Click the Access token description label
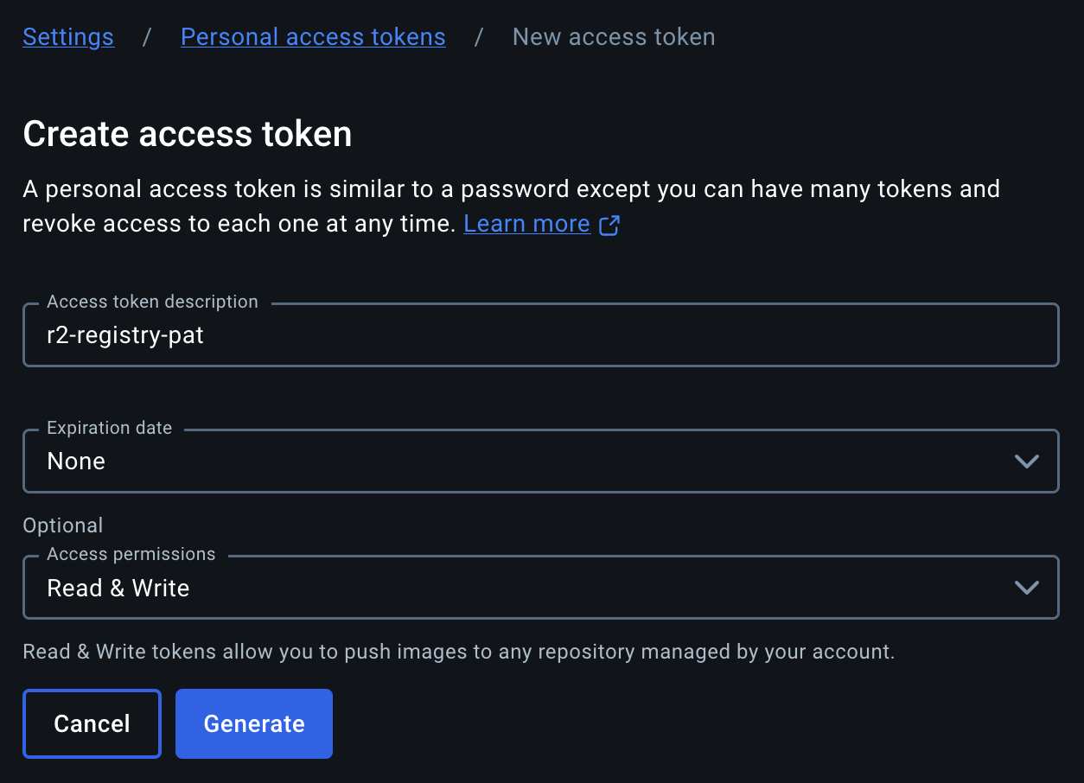Viewport: 1084px width, 783px height. click(x=152, y=302)
